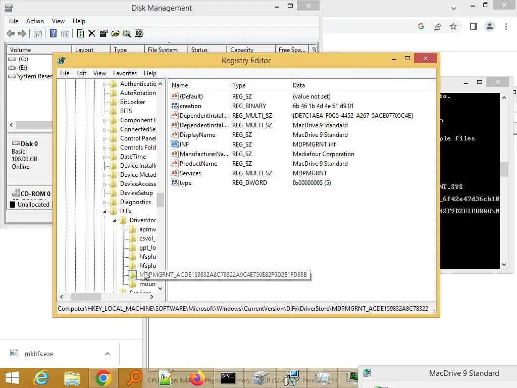Open Disk Management File menu

tap(14, 21)
